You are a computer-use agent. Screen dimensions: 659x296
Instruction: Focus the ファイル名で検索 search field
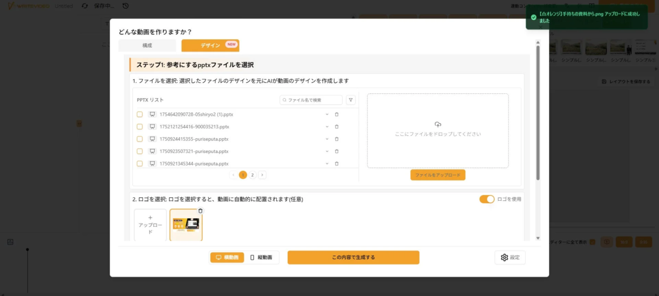311,100
